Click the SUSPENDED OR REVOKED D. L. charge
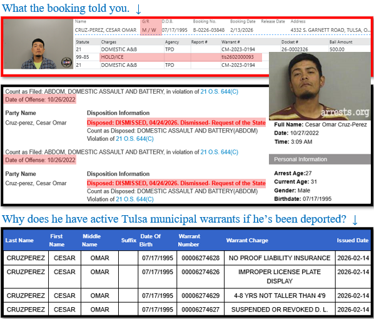 pos(280,310)
